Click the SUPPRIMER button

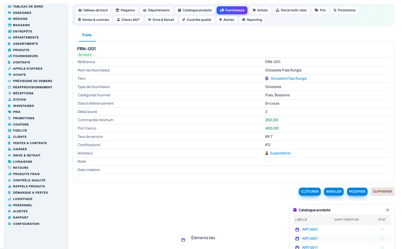tap(382, 192)
